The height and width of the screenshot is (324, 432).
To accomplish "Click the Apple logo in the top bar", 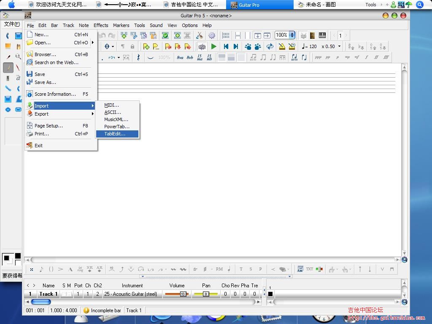I will coord(12,4).
